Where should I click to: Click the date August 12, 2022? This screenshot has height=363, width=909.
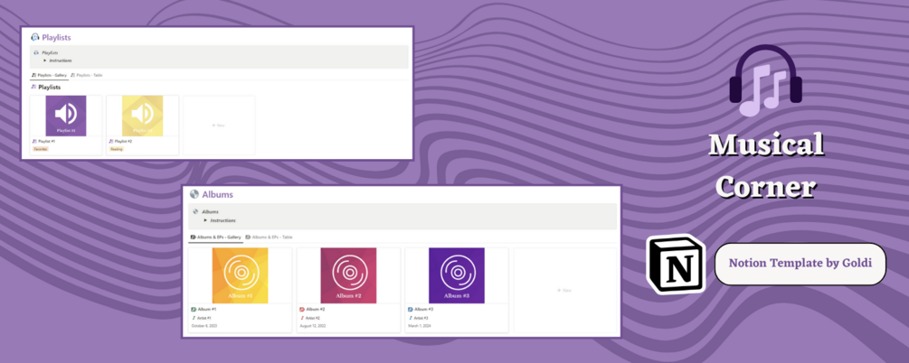tap(313, 326)
